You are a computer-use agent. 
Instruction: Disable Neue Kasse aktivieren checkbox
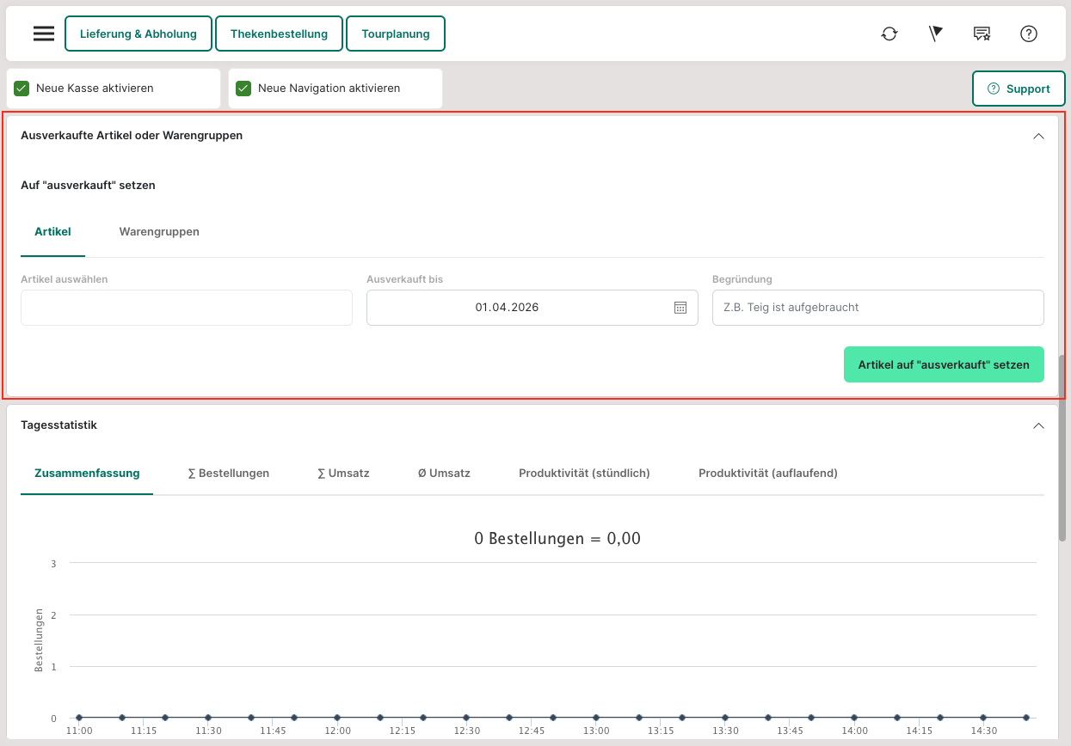pyautogui.click(x=22, y=89)
